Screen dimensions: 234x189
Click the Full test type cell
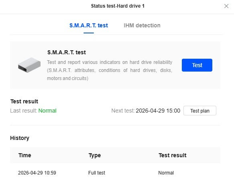pos(97,173)
